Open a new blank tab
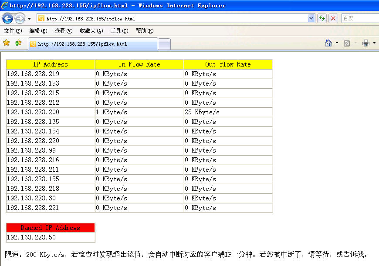Image resolution: width=379 pixels, height=266 pixels. pyautogui.click(x=164, y=44)
